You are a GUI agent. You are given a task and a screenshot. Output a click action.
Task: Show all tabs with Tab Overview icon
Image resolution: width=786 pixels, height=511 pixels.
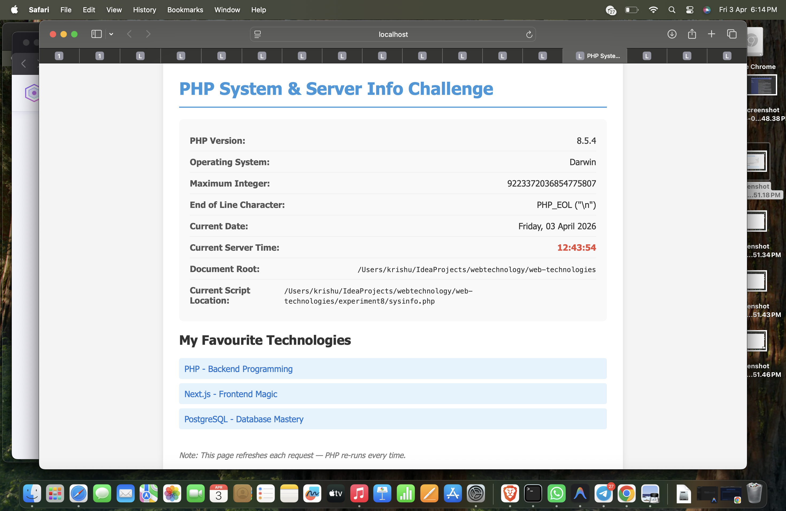point(732,34)
